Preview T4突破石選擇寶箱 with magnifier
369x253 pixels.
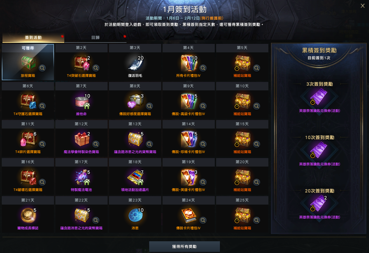pyautogui.click(x=96, y=68)
